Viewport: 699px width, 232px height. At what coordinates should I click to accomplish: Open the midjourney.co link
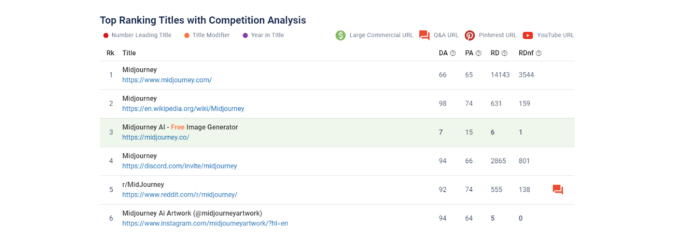(x=156, y=138)
